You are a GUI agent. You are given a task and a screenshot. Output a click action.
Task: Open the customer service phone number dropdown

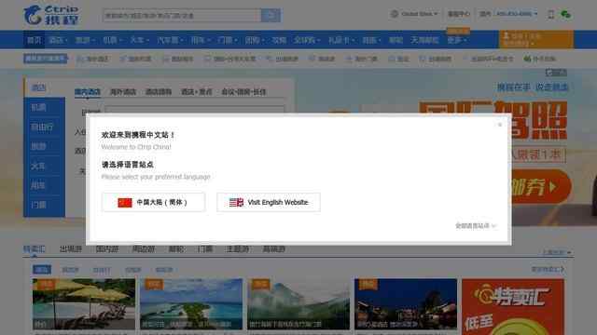click(x=517, y=14)
